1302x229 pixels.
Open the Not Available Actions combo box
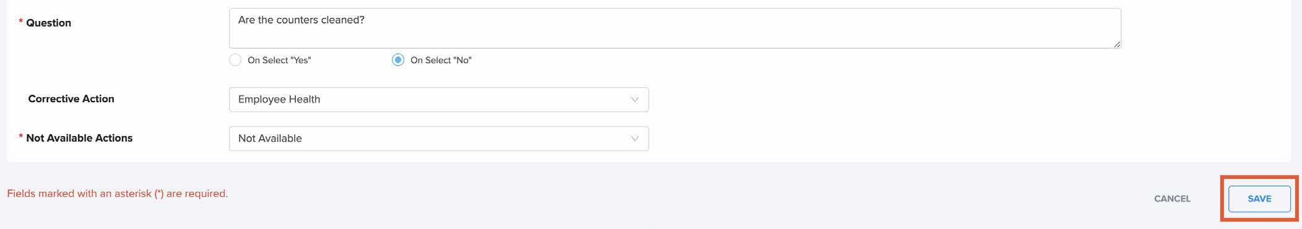[x=439, y=139]
